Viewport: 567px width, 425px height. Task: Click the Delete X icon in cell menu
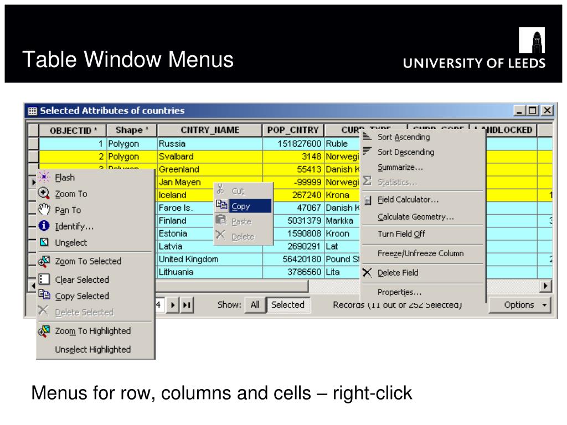(220, 235)
